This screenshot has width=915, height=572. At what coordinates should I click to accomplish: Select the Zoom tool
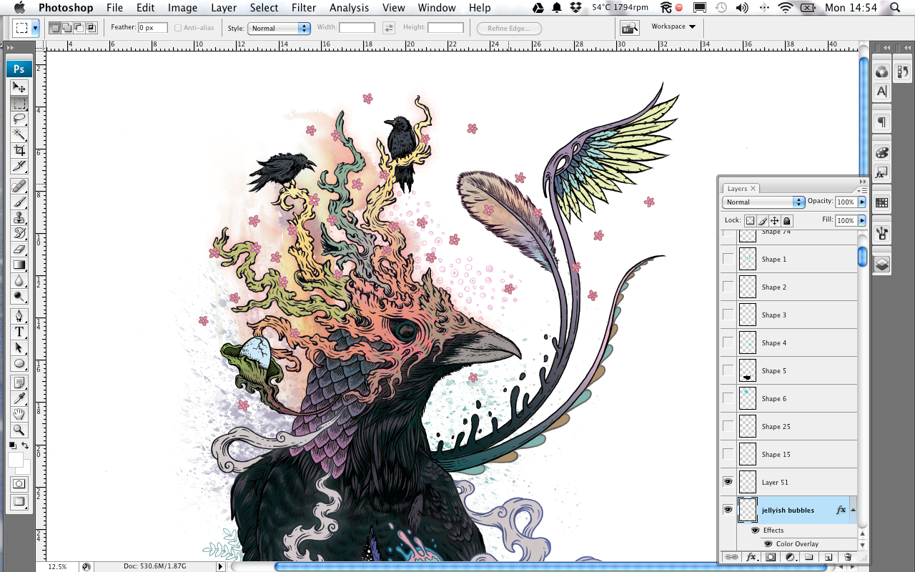19,430
